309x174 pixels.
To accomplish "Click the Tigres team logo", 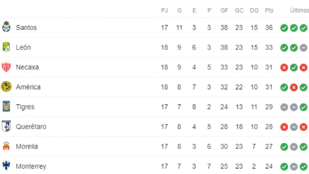I will tap(6, 107).
